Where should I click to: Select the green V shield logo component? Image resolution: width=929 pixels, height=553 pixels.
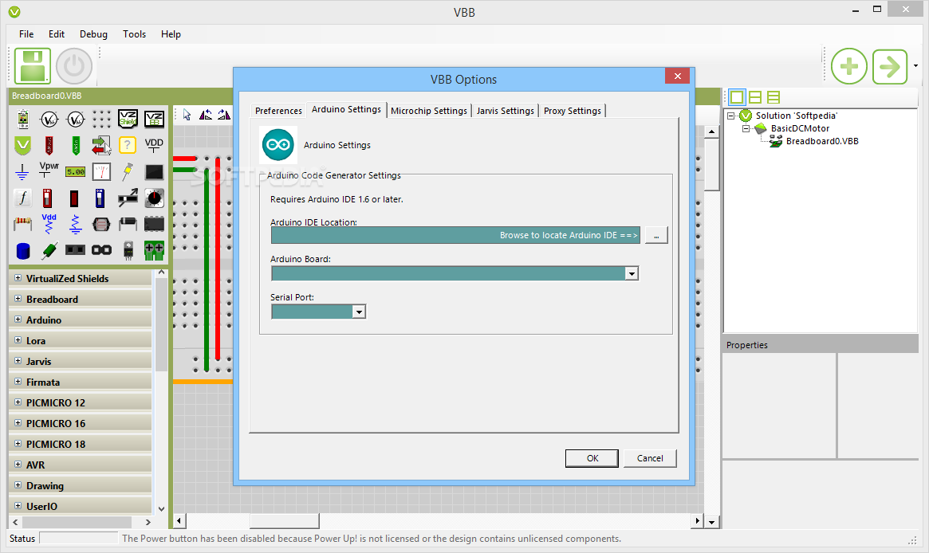pyautogui.click(x=22, y=145)
